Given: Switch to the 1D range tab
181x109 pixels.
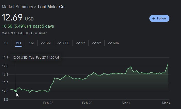Looking at the screenshot, I should (6, 43).
